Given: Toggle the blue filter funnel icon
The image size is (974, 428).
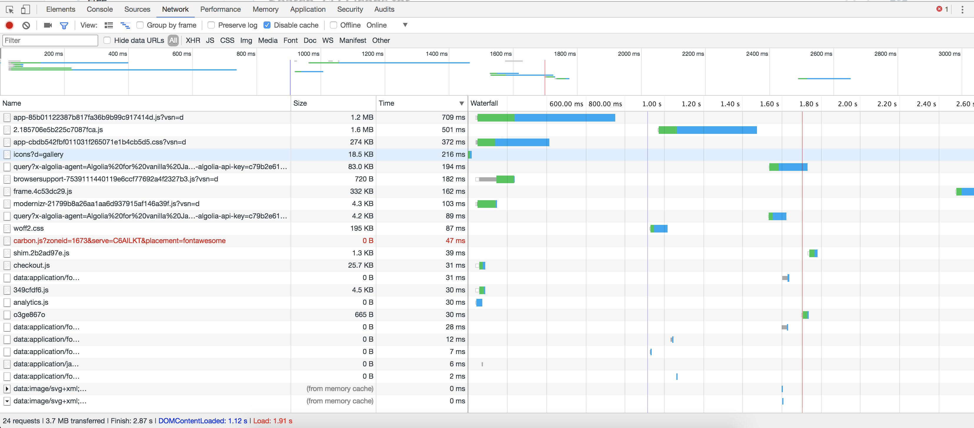Looking at the screenshot, I should click(64, 25).
